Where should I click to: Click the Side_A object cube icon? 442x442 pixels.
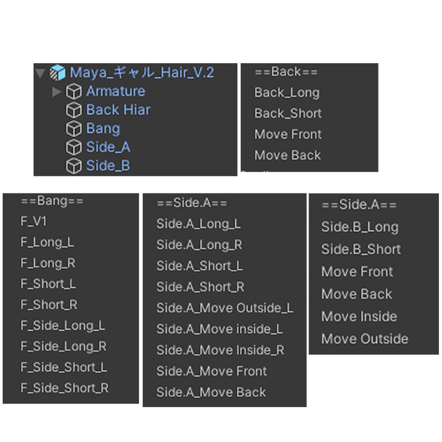74,147
